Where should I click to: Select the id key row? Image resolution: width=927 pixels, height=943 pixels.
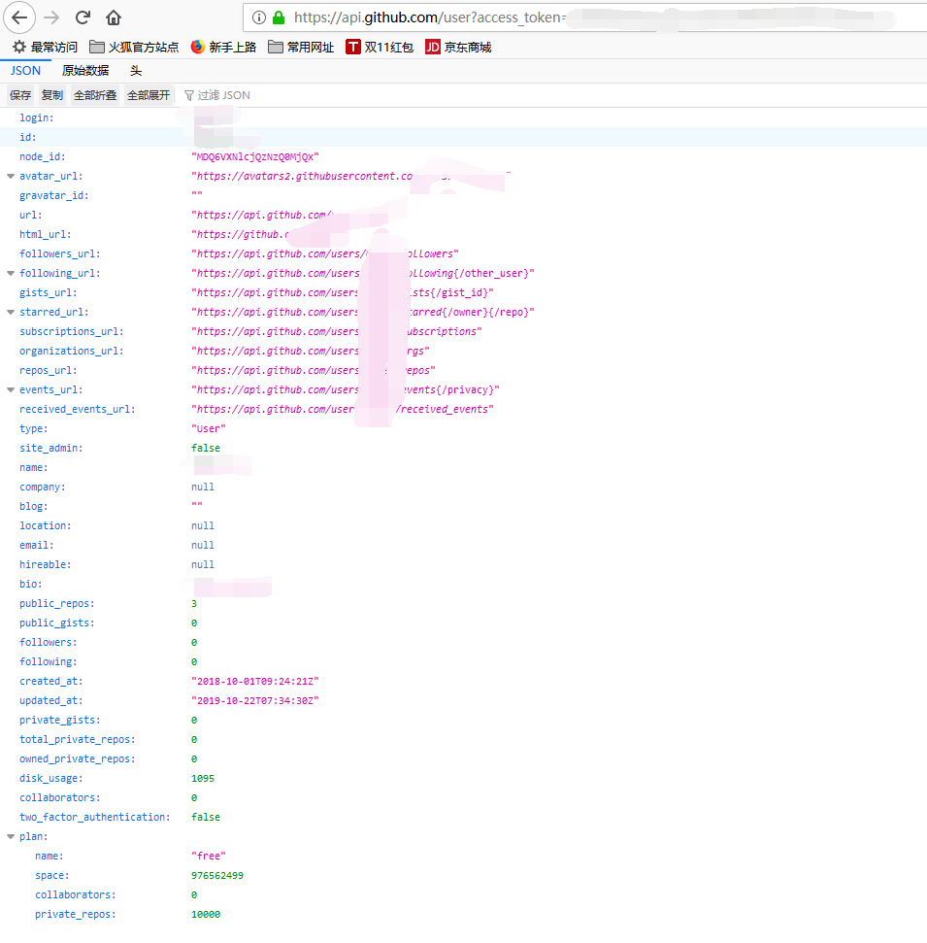(464, 137)
